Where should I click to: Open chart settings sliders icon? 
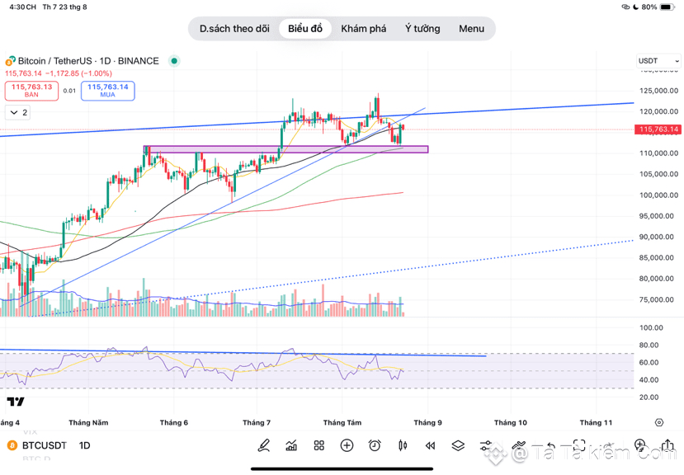[485, 445]
